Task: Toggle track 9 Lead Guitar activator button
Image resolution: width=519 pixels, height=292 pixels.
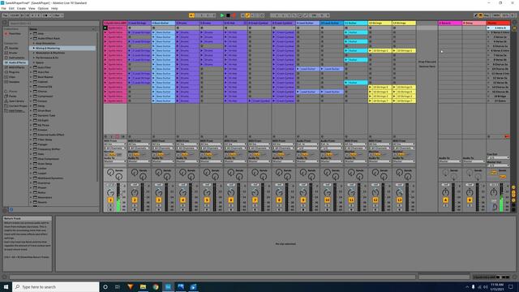Action: (303, 200)
